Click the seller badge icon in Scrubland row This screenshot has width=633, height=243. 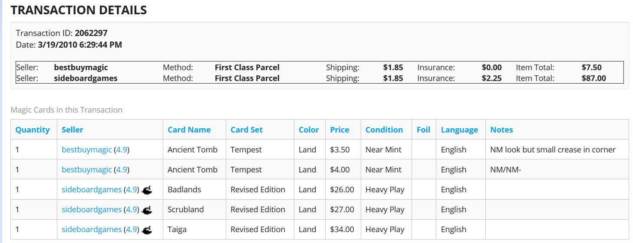(147, 210)
